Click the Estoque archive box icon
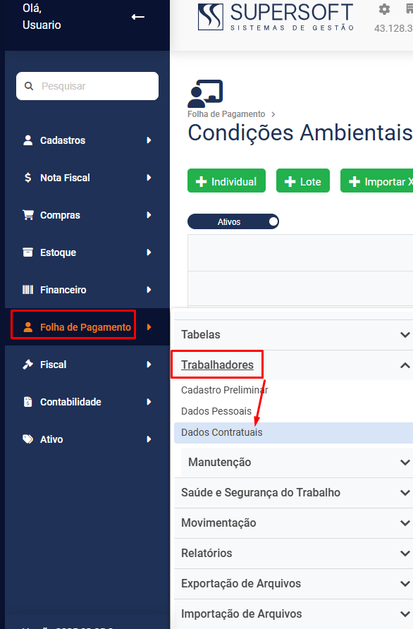This screenshot has height=629, width=413. coord(27,252)
